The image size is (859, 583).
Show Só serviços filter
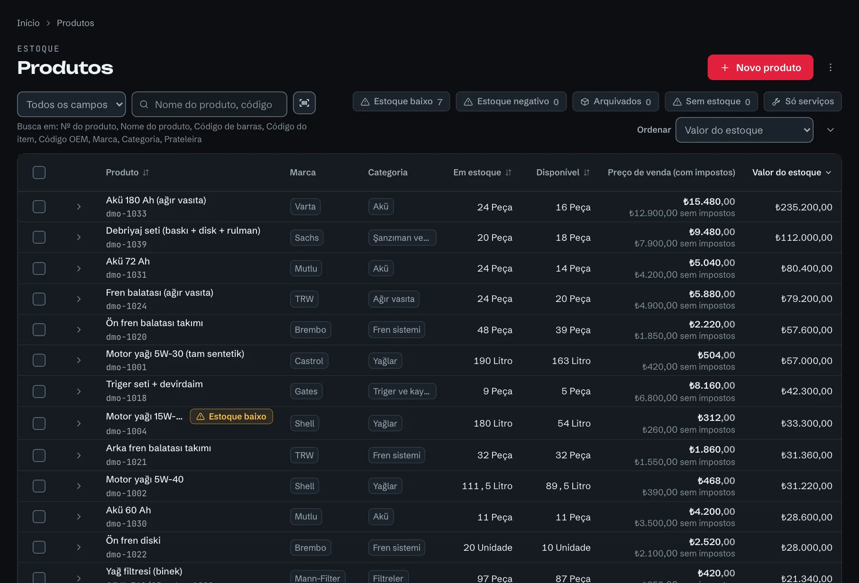pyautogui.click(x=803, y=101)
